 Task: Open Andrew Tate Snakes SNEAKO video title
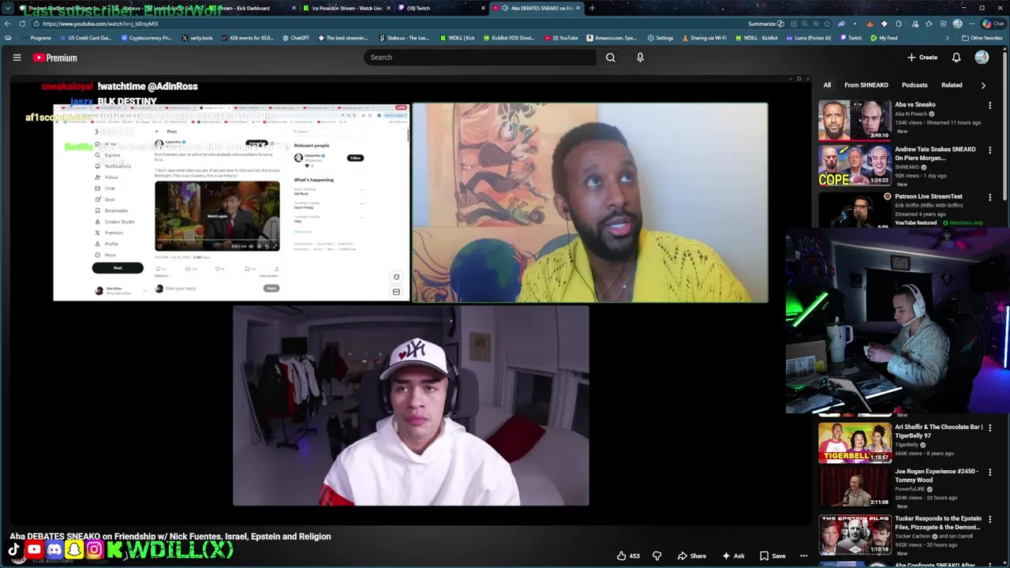(935, 153)
